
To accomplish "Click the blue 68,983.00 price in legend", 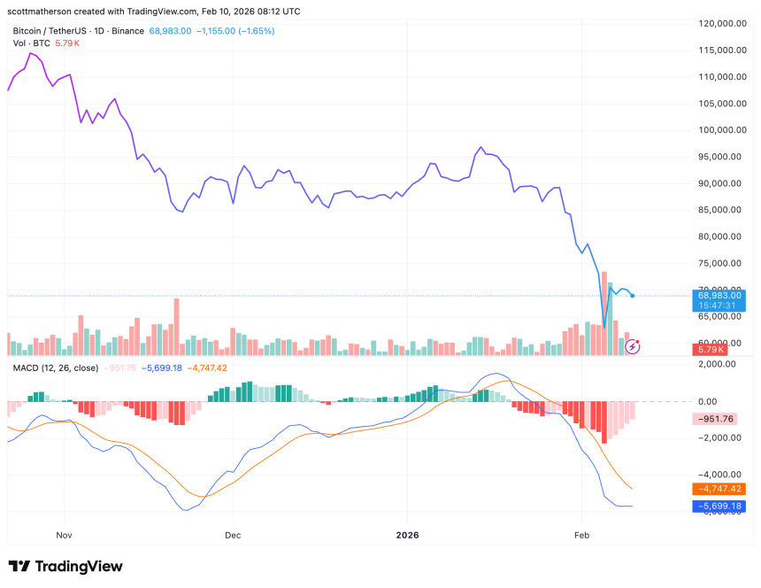I will (x=166, y=31).
